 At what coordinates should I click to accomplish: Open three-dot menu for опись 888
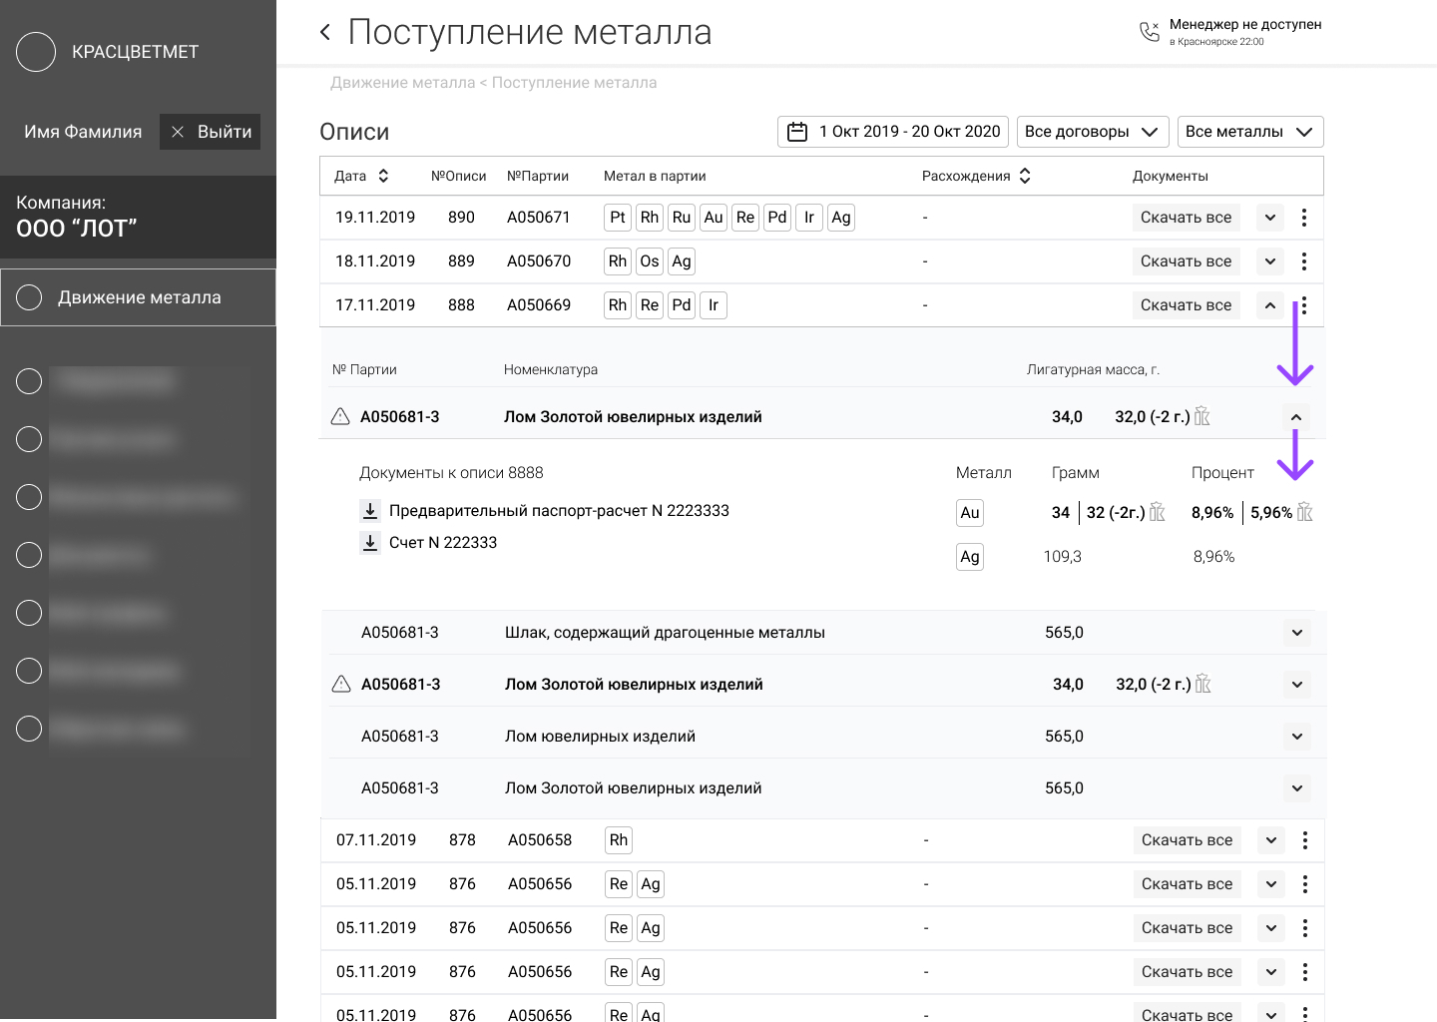[x=1304, y=305]
